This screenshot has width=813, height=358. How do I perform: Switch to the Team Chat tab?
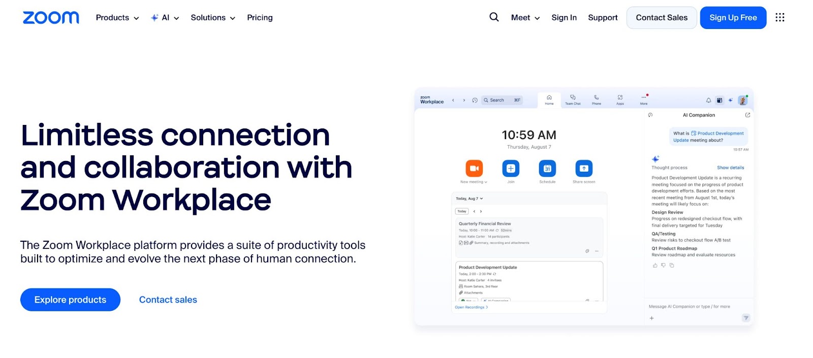click(x=573, y=100)
